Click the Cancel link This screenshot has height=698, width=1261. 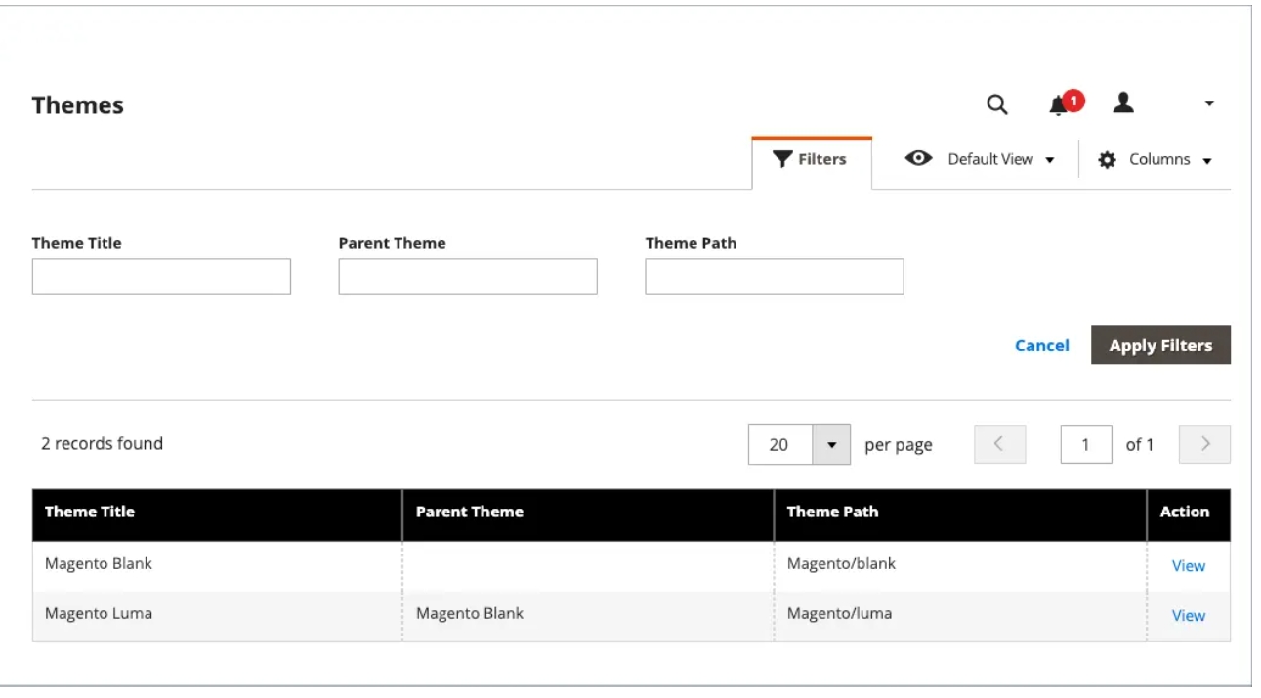point(1042,346)
